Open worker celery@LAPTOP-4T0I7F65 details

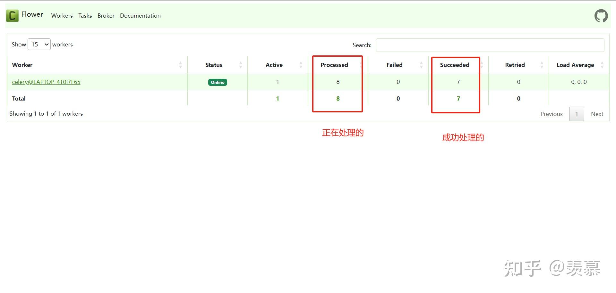pyautogui.click(x=46, y=82)
